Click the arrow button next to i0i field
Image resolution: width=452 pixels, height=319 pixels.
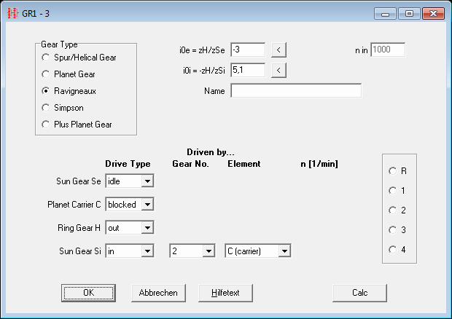tap(279, 71)
